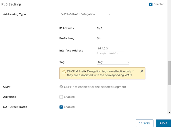Screen dimensions: 173x129
Task: Click the vertical scrollbar thumb
Action: (169, 73)
